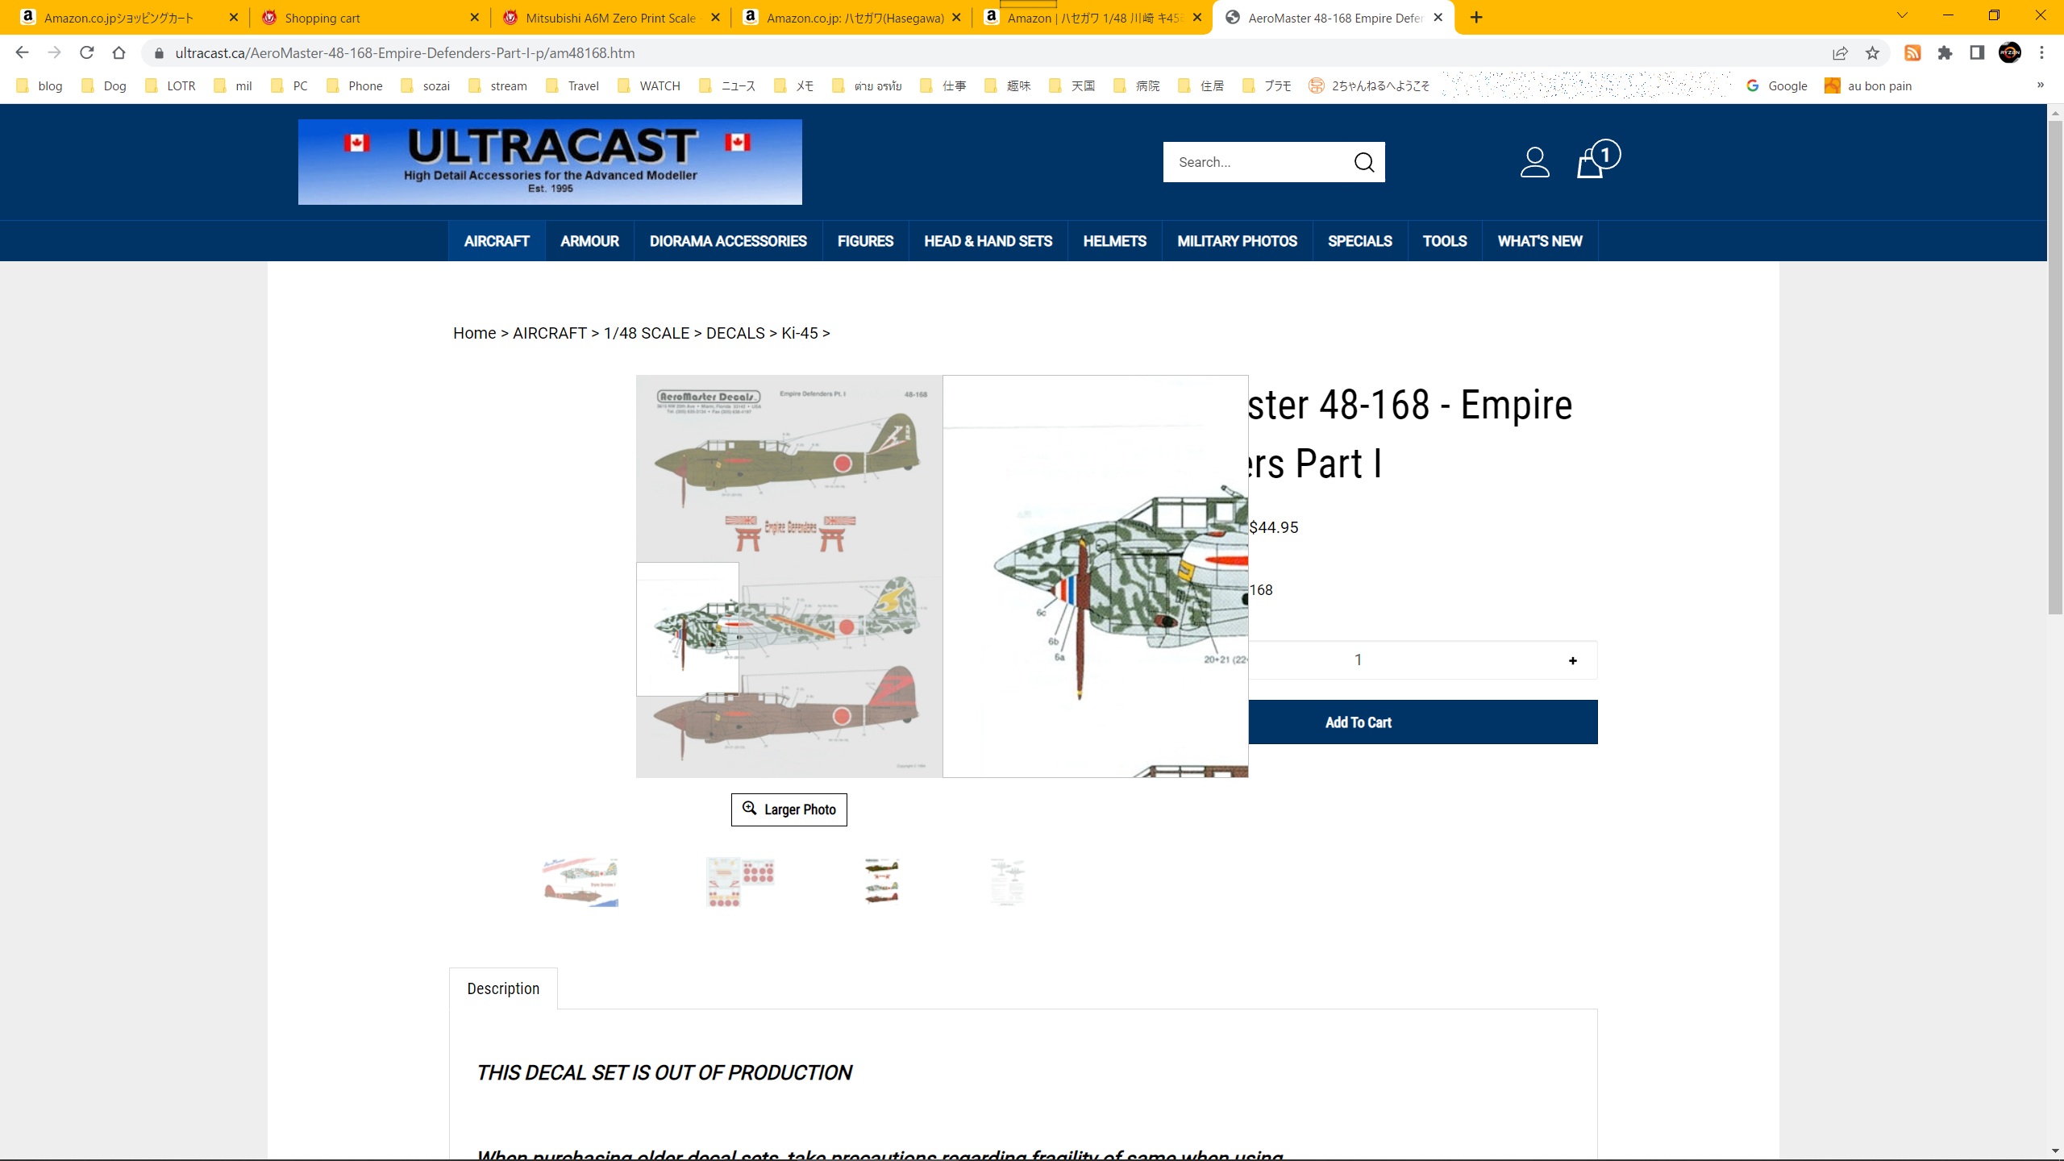Click the browser forward arrow
2064x1161 pixels.
click(54, 52)
